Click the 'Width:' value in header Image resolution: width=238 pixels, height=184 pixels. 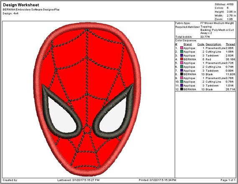tap(231, 15)
